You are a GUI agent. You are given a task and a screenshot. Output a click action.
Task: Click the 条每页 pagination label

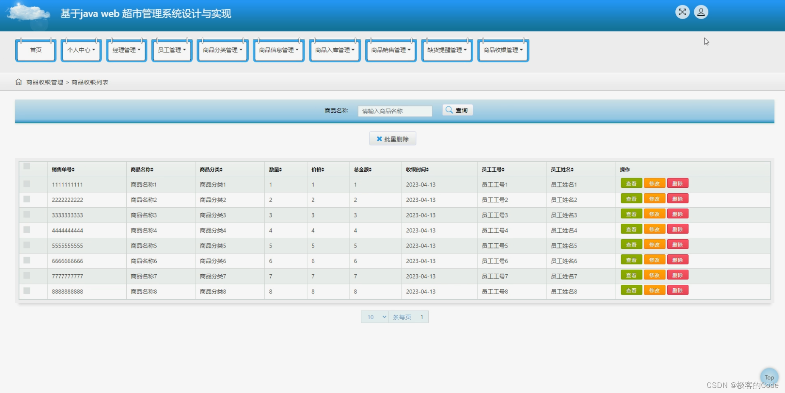point(402,317)
